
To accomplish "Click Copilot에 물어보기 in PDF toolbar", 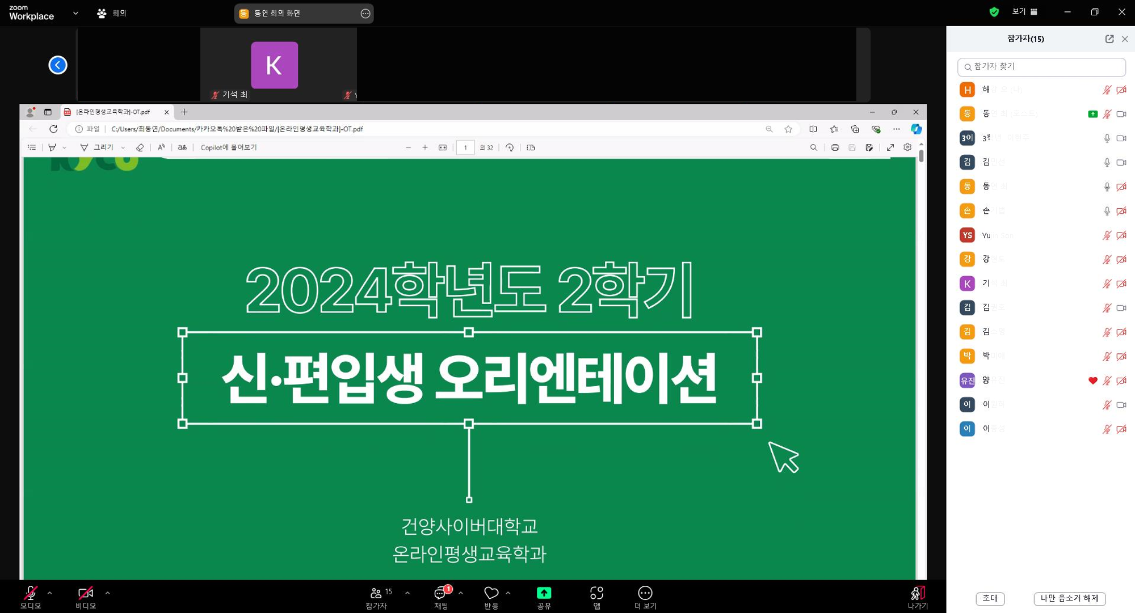I will coord(228,147).
